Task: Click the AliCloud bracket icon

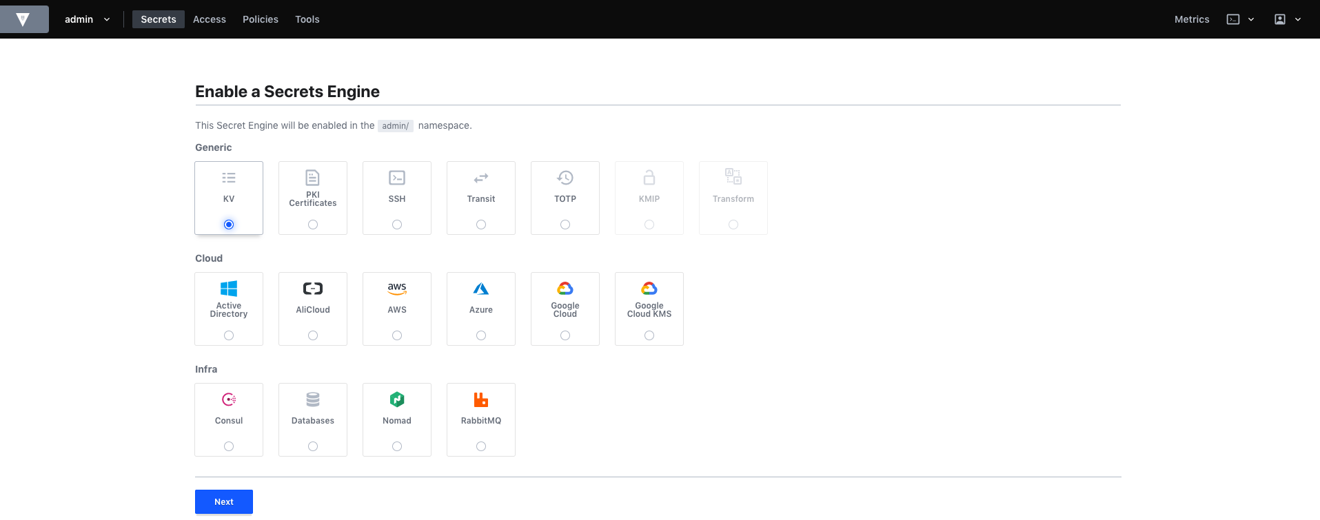Action: pos(313,289)
